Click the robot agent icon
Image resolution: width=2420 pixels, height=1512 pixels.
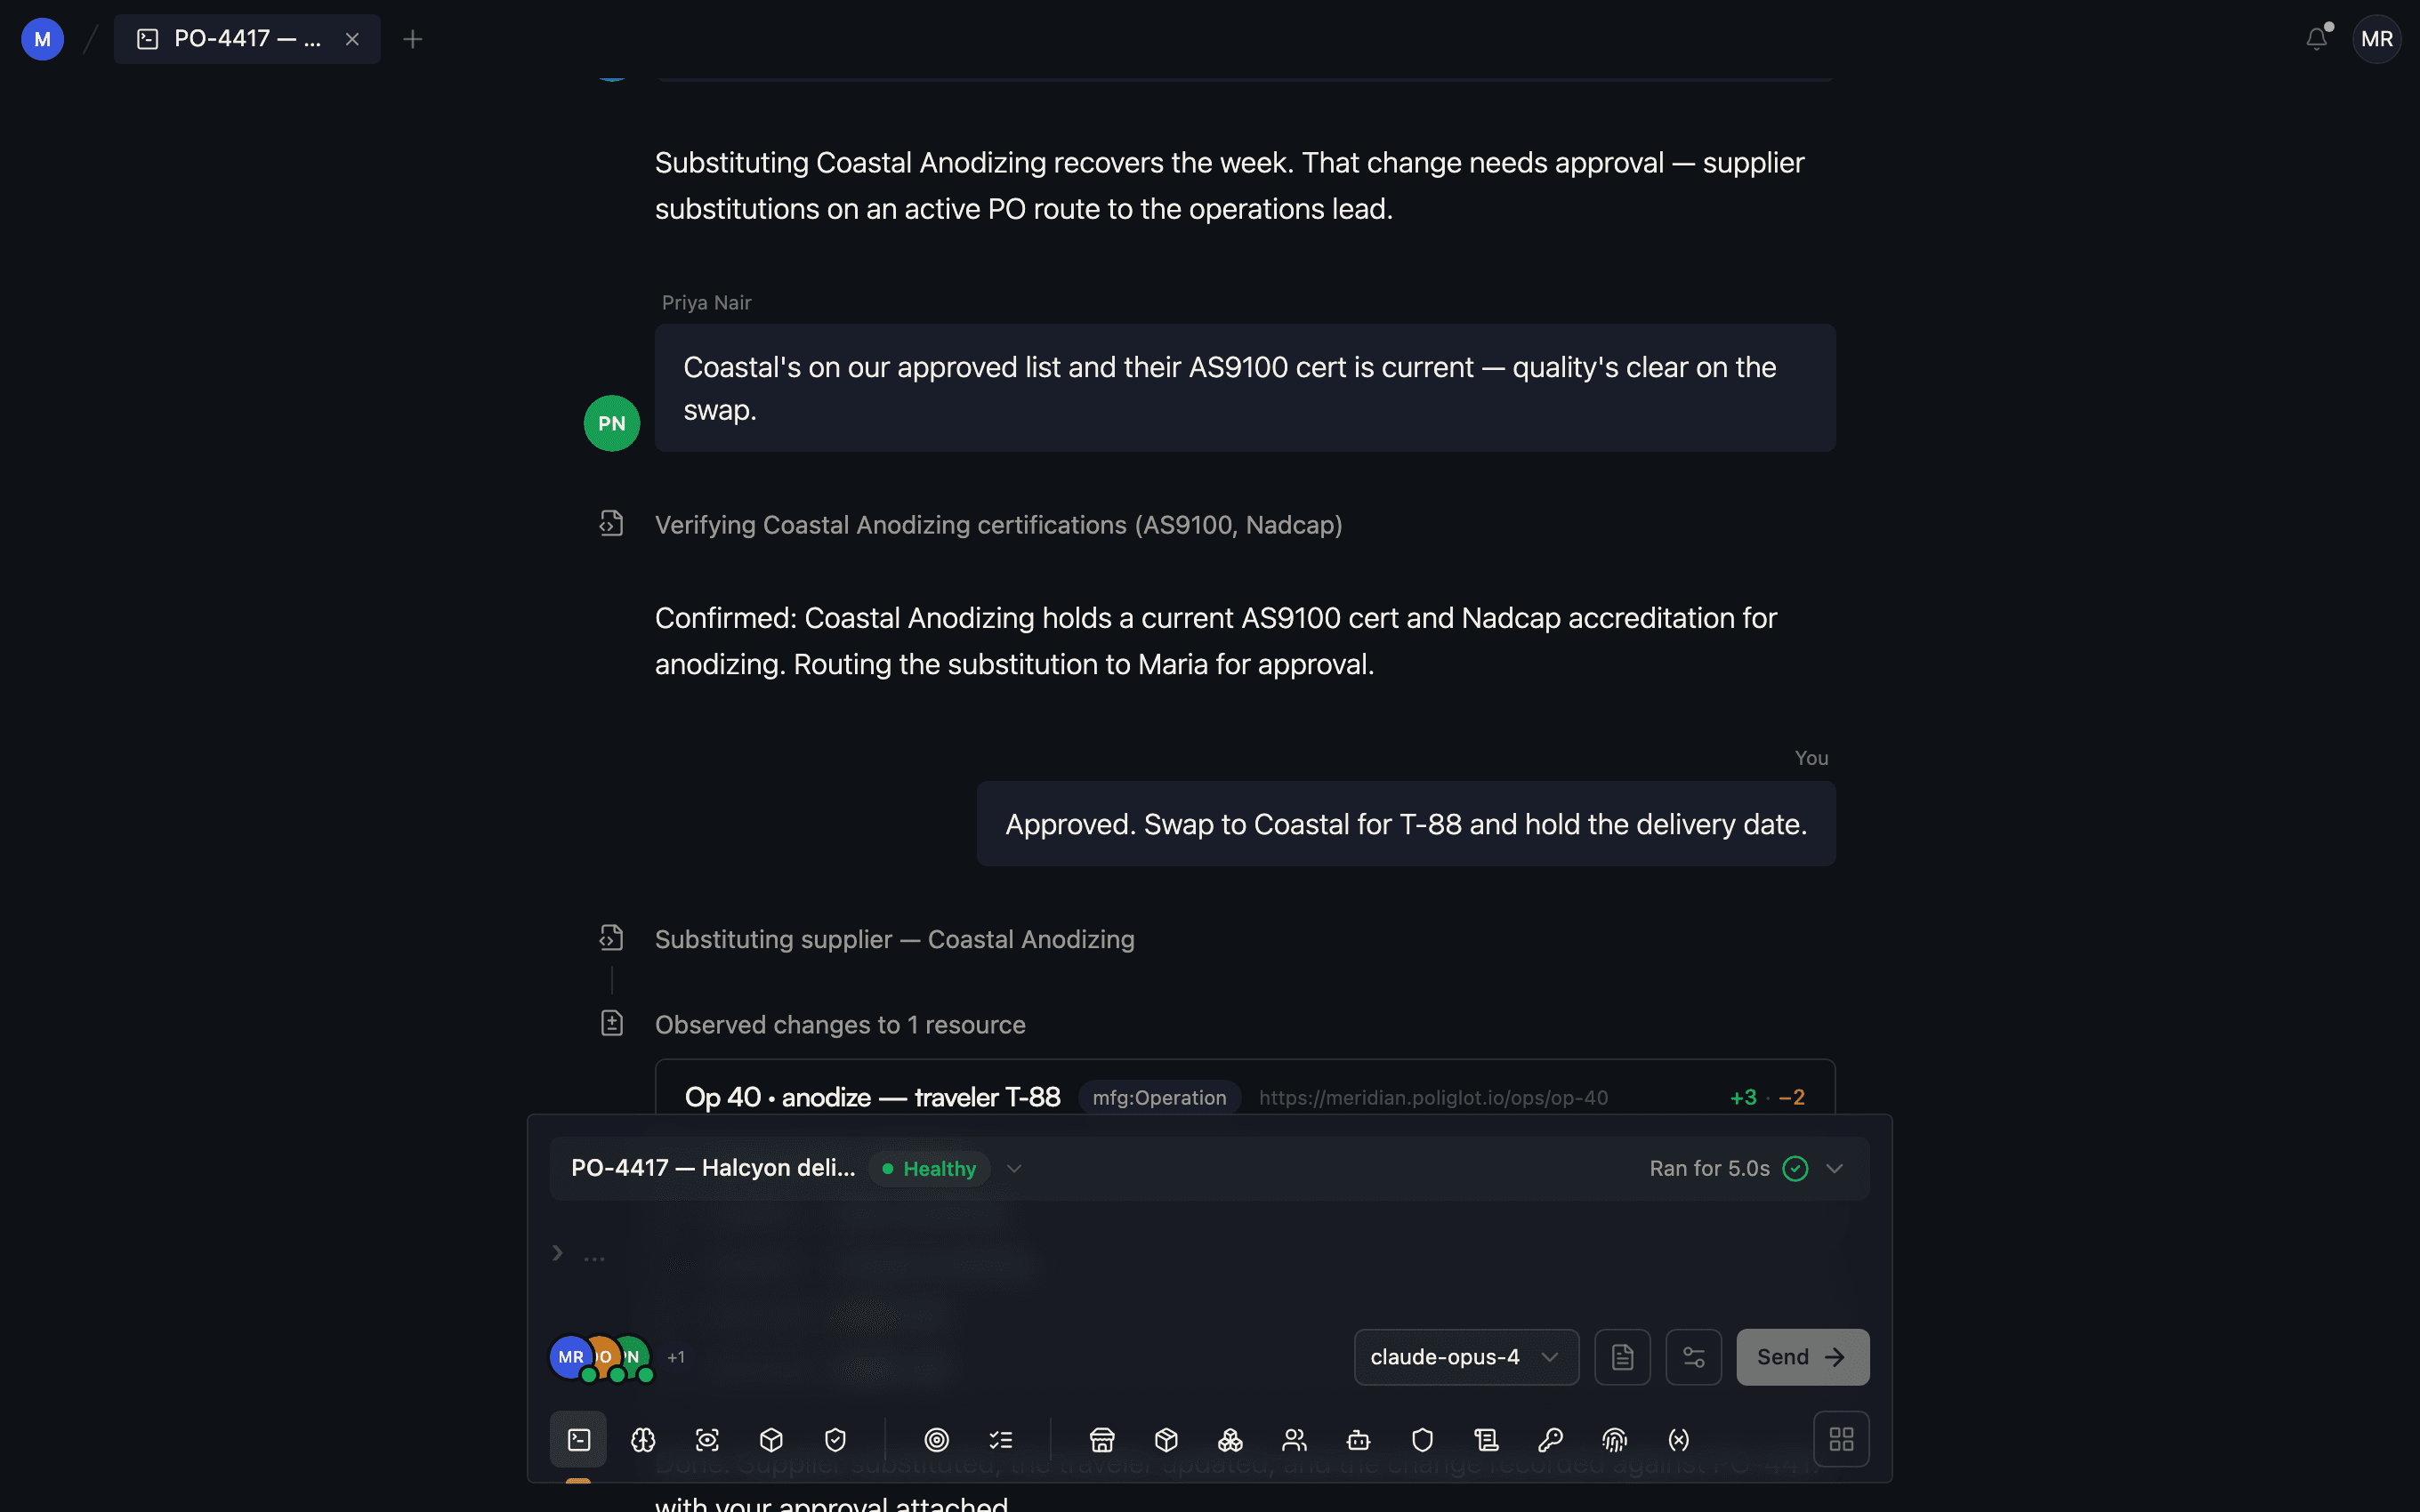tap(1358, 1439)
